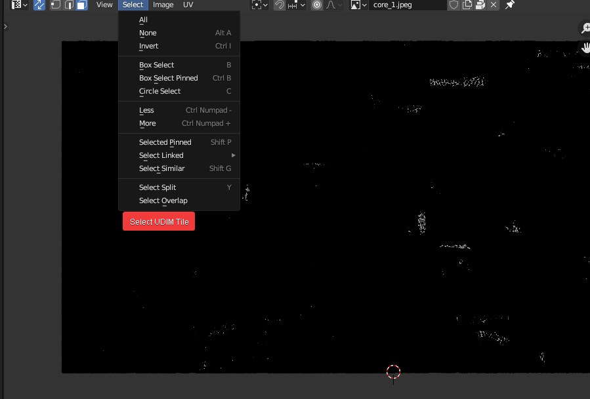Choose Selected Pinned
The height and width of the screenshot is (399, 590).
(x=179, y=142)
